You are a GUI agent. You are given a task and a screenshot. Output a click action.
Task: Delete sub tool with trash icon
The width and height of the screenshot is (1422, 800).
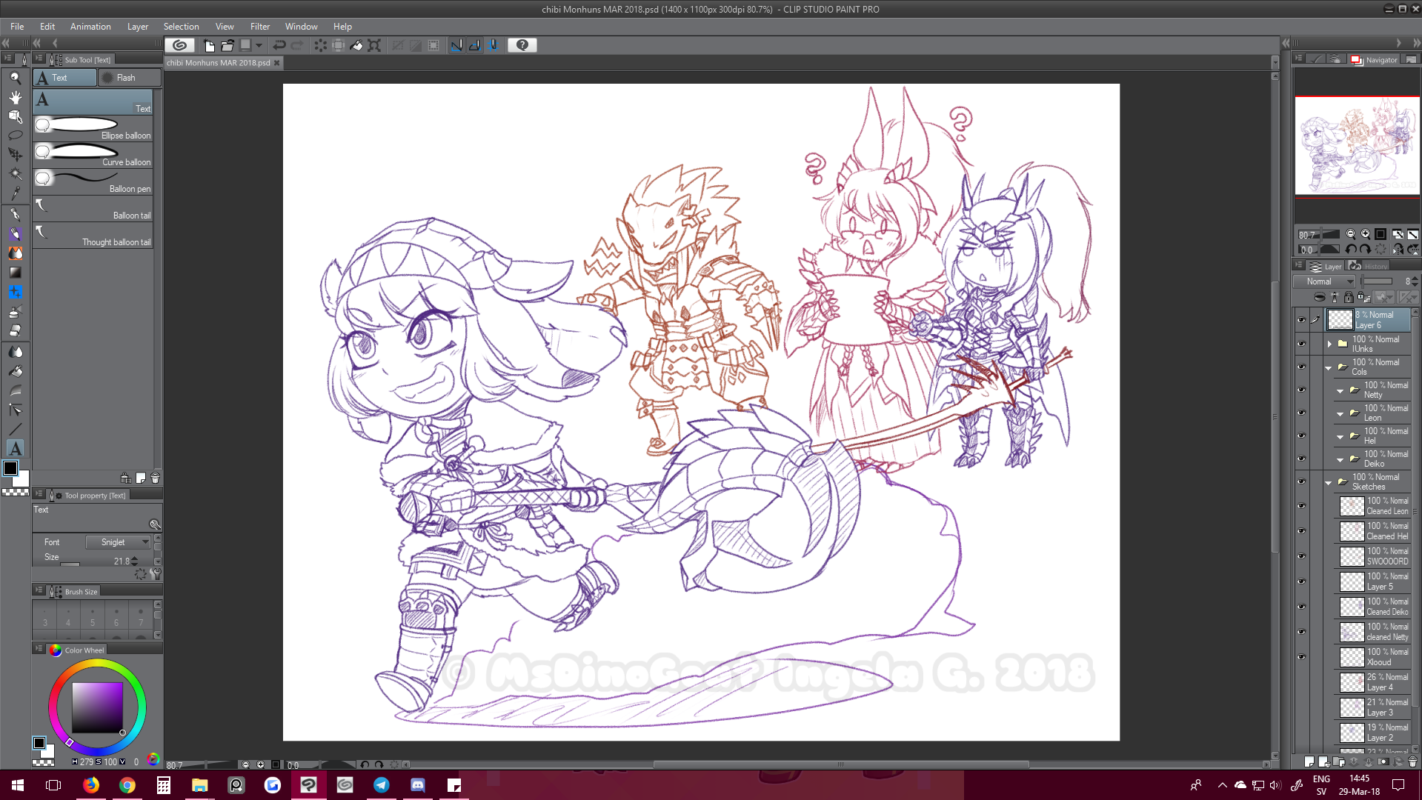(155, 478)
